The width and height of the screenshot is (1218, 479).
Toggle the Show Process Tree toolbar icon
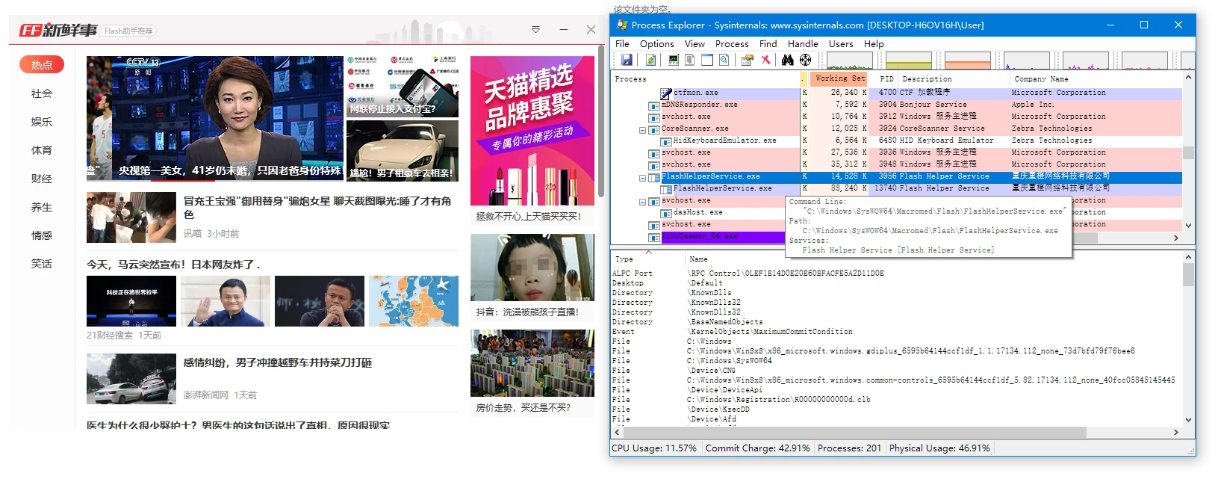click(x=689, y=60)
